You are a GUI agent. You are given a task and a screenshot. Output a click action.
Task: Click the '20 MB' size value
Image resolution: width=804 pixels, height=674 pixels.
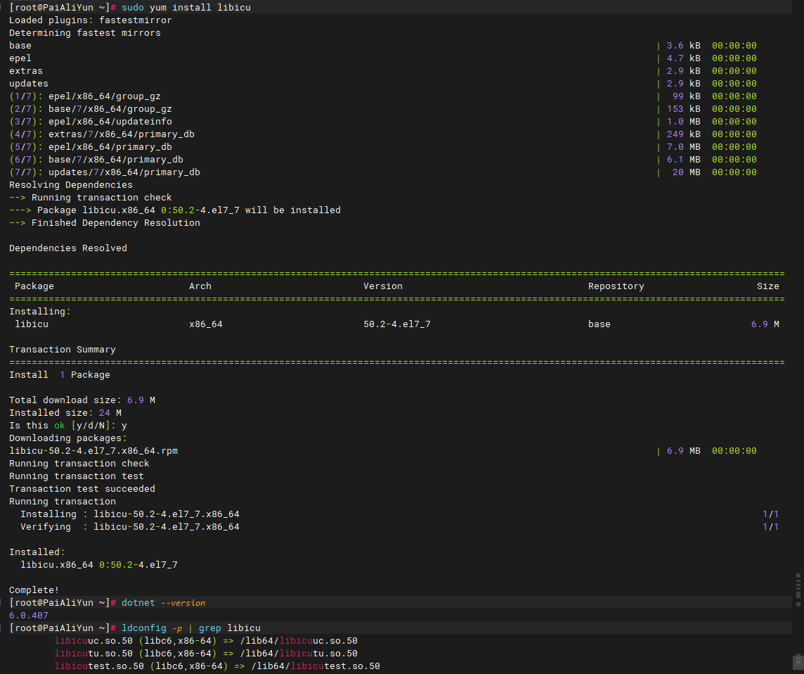coord(686,172)
